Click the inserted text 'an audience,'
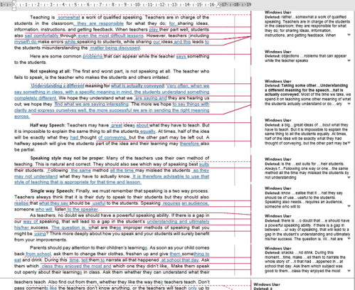Image resolution: width=355 pixels, height=290 pixels. pos(196,203)
